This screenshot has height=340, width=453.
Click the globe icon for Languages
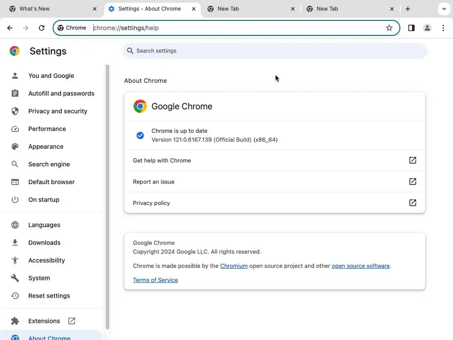click(15, 225)
